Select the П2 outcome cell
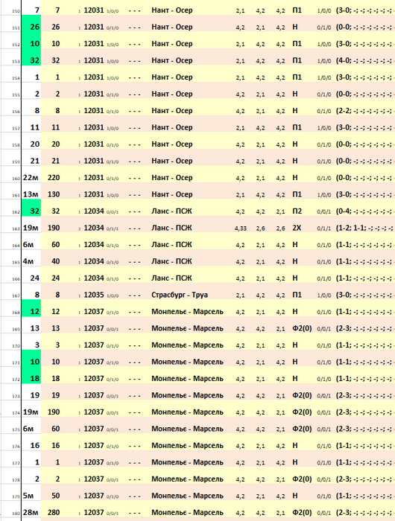The height and width of the screenshot is (521, 395). [297, 211]
